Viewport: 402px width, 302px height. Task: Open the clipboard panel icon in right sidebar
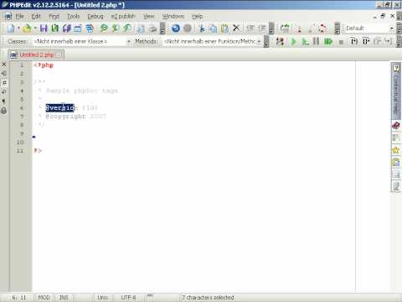tap(396, 162)
